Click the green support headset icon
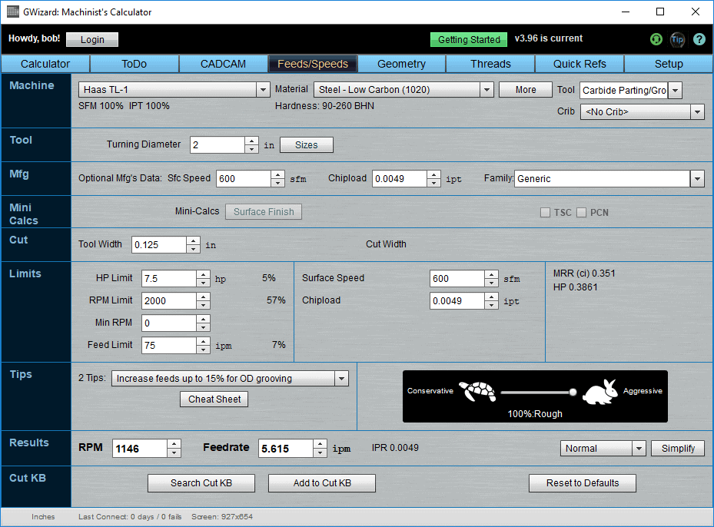This screenshot has width=714, height=527. coord(656,39)
